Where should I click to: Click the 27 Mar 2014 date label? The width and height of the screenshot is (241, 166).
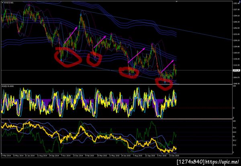(6, 155)
